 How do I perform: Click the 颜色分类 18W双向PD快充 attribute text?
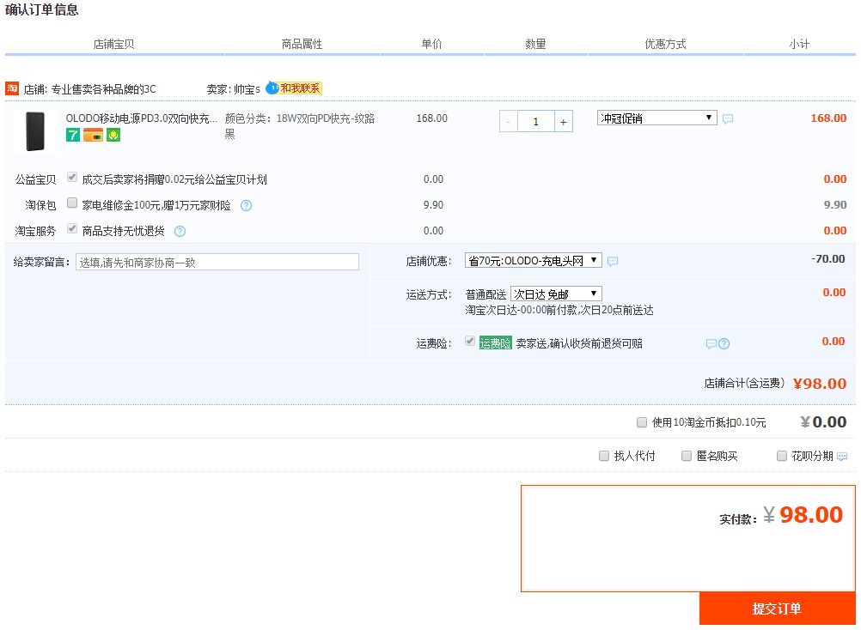[x=300, y=125]
